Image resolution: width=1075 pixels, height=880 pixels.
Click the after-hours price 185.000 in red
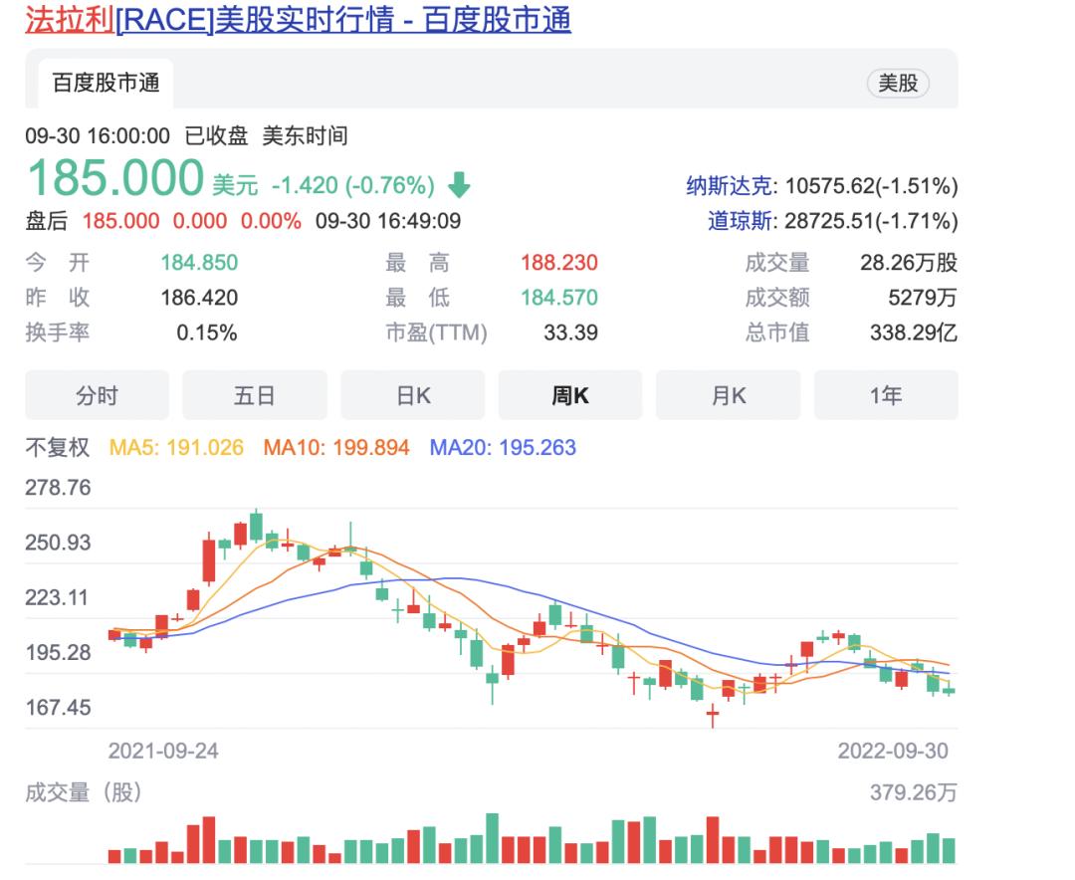click(x=120, y=221)
